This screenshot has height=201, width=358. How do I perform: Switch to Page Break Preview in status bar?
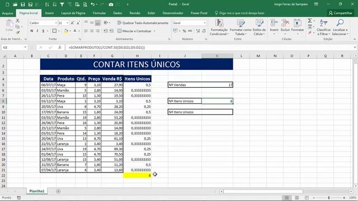307,198
